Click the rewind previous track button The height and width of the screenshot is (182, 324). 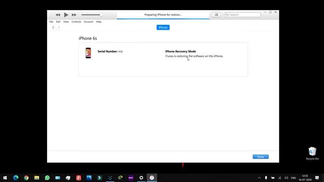[58, 15]
